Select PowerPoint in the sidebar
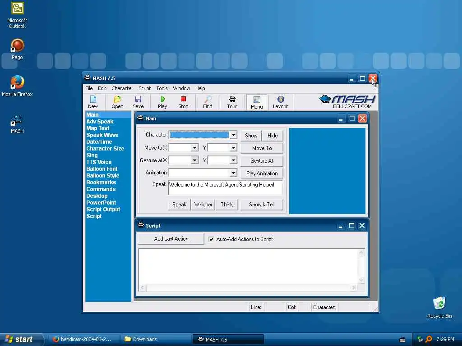Image resolution: width=462 pixels, height=346 pixels. [101, 203]
